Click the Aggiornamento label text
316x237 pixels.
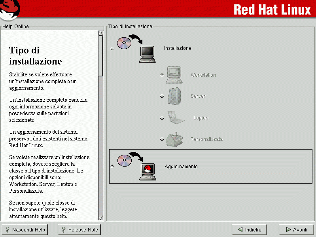181,167
